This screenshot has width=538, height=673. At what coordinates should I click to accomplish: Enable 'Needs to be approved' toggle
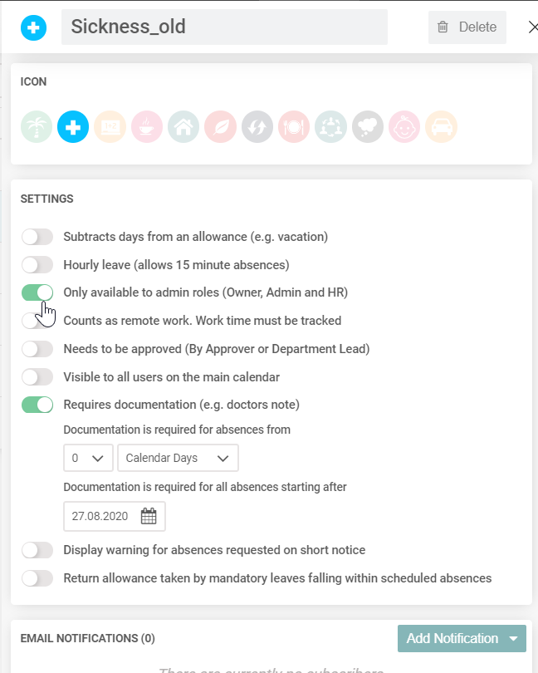tap(37, 349)
